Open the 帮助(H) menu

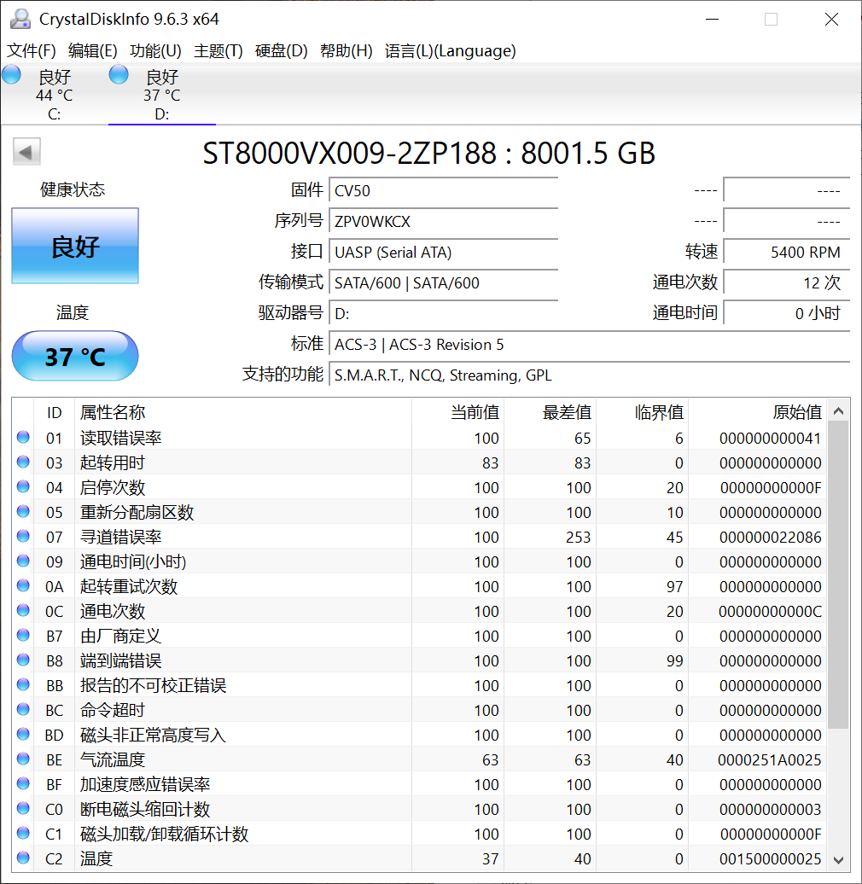[x=347, y=50]
